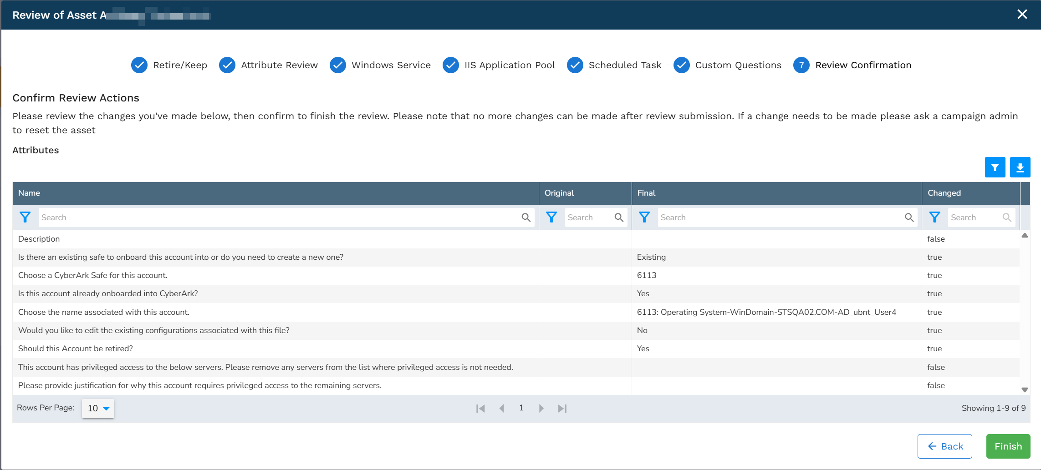Open the Changed column filter funnel
Screen dimensions: 1041x470
pyautogui.click(x=935, y=217)
